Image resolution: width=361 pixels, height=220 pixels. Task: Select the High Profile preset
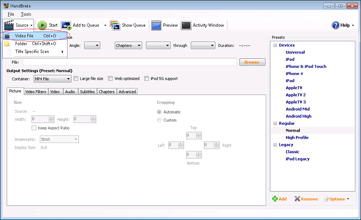coord(297,138)
